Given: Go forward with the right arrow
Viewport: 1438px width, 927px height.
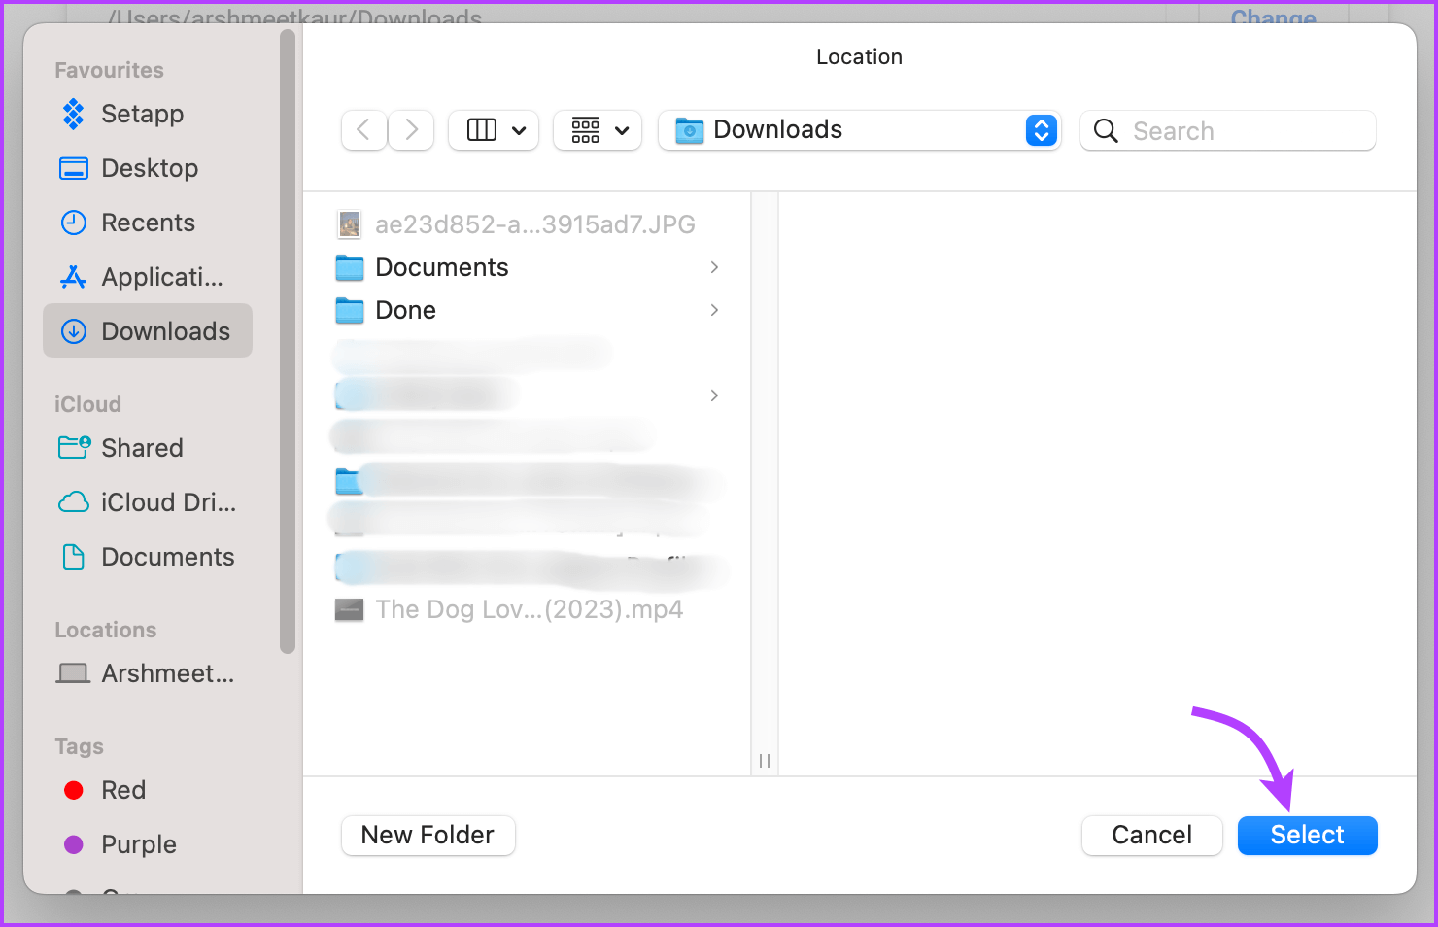Looking at the screenshot, I should (x=411, y=130).
